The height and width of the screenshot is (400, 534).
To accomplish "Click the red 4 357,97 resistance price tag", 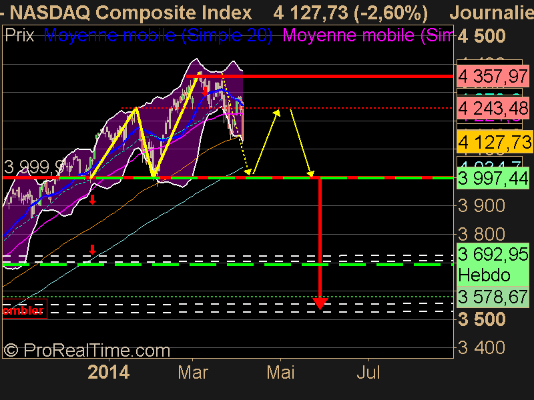I will 493,76.
